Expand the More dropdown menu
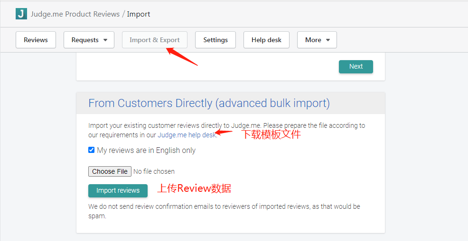 (317, 40)
